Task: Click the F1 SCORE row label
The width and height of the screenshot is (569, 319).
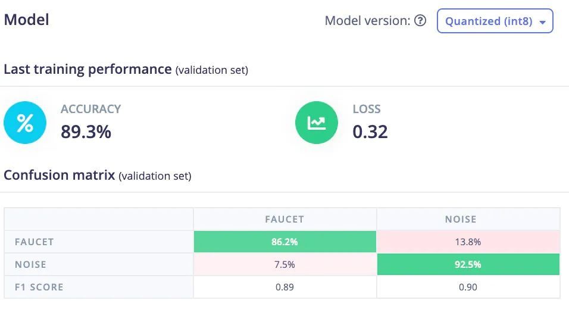Action: (39, 287)
